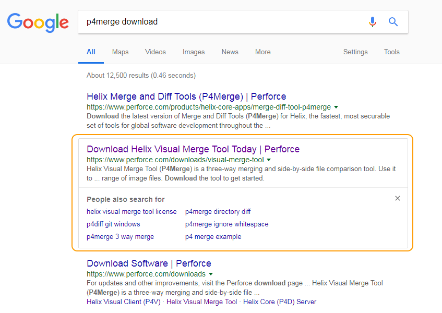
Task: Expand dropdown arrow next to merge-diff-tool-p4merge URL
Action: (x=336, y=107)
